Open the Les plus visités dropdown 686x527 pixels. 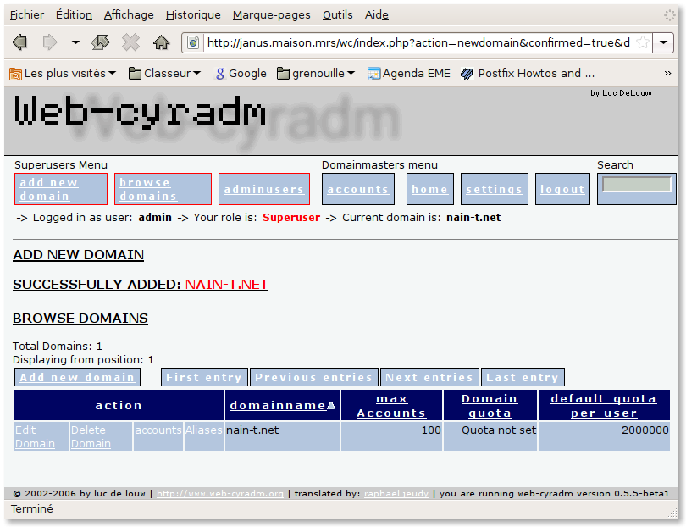pos(63,74)
